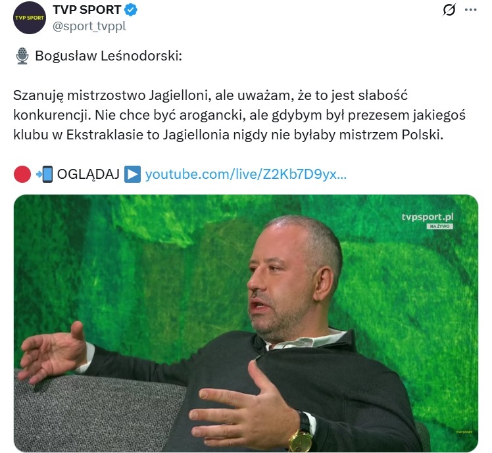Click the tvpsport.pl watermark in image

pos(428,217)
